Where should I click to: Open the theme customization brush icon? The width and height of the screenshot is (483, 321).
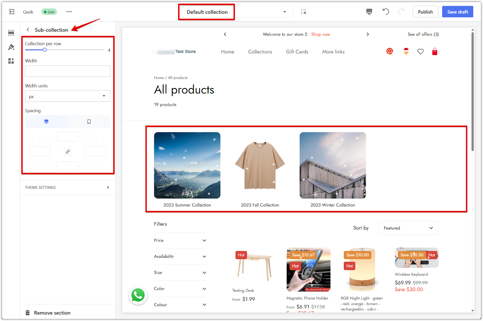[11, 47]
